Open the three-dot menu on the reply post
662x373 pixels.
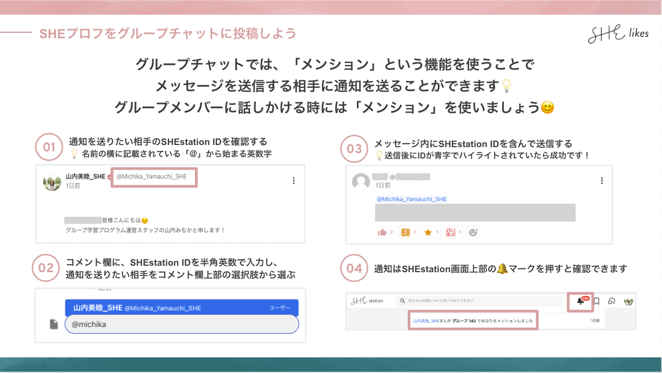coord(602,181)
